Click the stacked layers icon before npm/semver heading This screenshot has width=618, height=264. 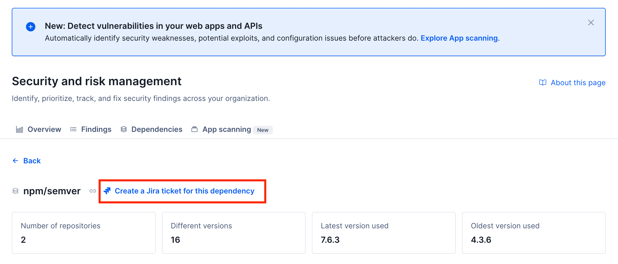[x=15, y=191]
